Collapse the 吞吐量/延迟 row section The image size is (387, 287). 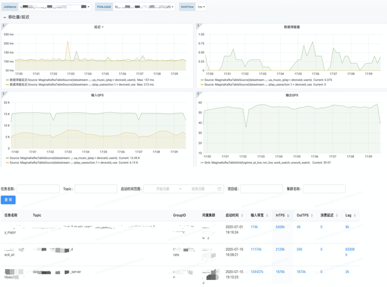(5, 17)
